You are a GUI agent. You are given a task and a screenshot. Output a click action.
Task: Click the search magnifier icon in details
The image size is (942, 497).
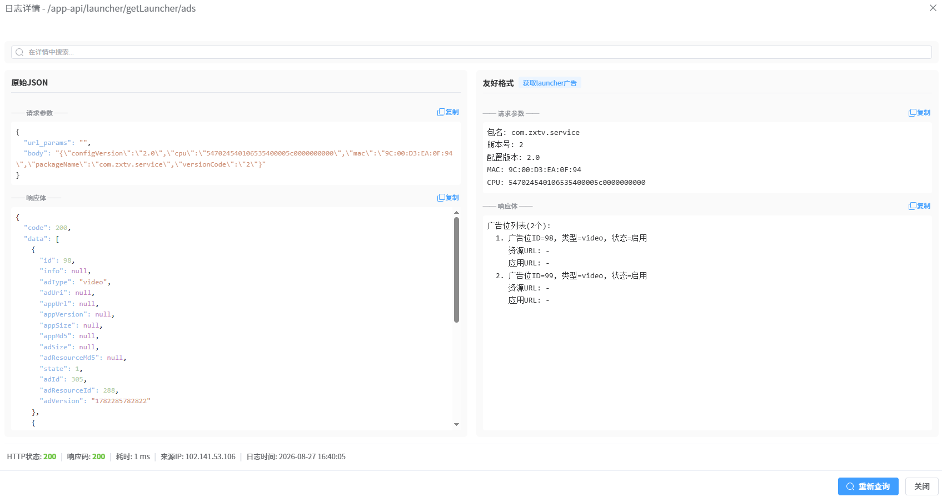click(x=19, y=52)
